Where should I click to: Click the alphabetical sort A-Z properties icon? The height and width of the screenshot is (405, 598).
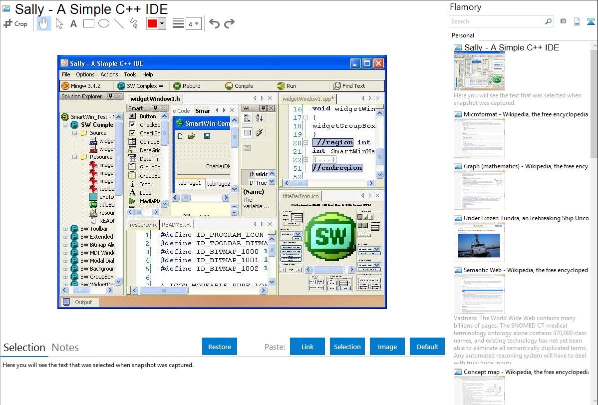(x=260, y=118)
